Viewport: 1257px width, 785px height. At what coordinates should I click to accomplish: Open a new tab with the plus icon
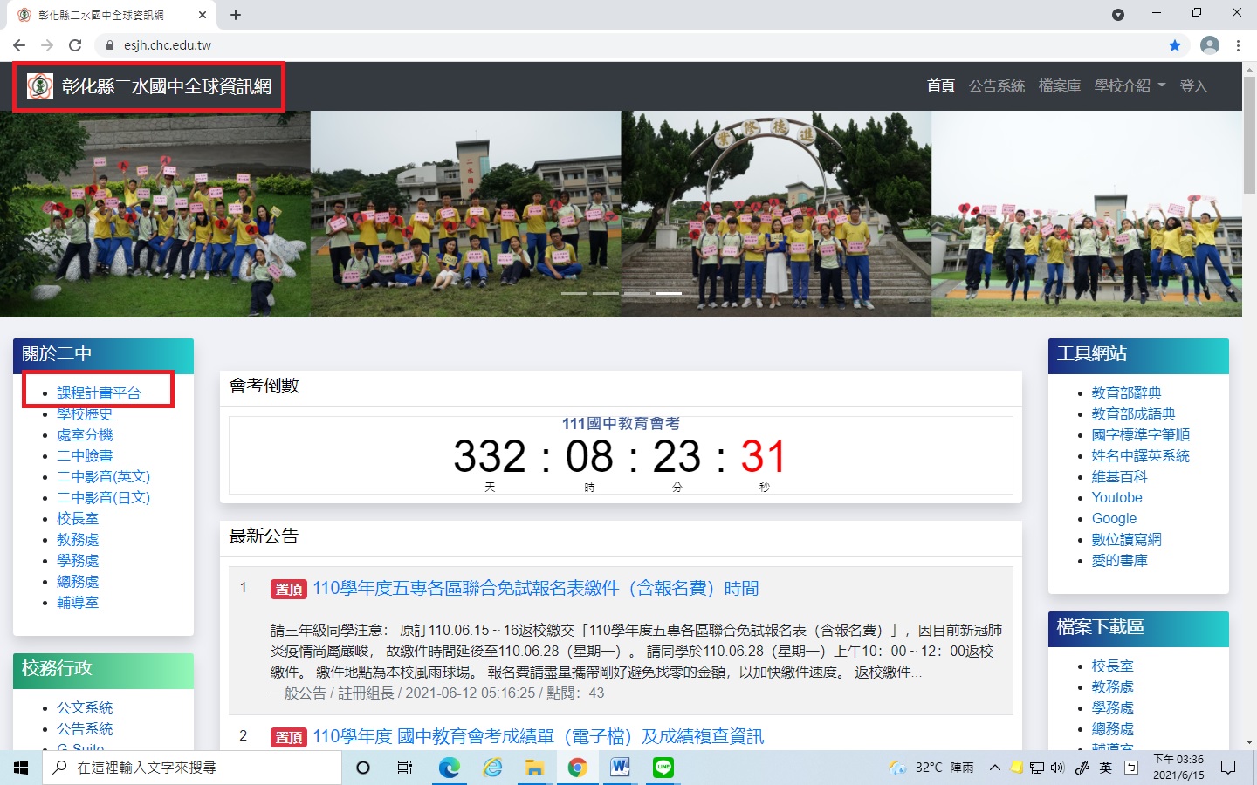pos(236,15)
